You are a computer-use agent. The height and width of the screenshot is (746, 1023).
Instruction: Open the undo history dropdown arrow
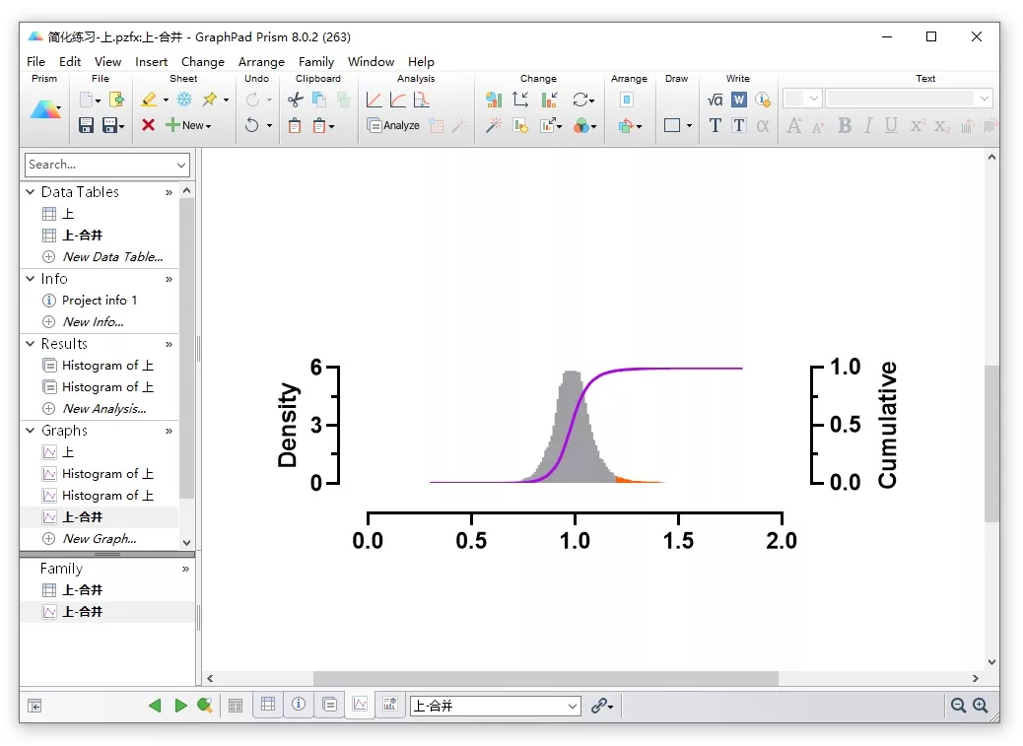coord(269,125)
